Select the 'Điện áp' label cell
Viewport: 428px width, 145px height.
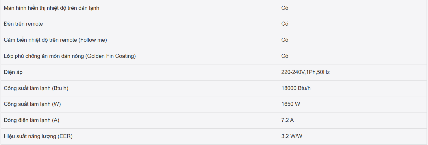click(x=13, y=72)
